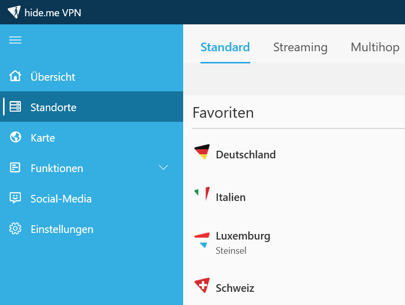Switch to the Streaming tab
This screenshot has width=405, height=305.
point(300,47)
